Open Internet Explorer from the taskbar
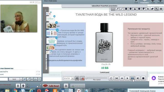The width and height of the screenshot is (164, 92). 31,91
